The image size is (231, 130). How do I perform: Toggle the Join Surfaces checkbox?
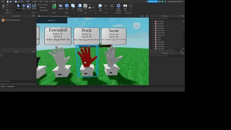pyautogui.click(x=38, y=10)
